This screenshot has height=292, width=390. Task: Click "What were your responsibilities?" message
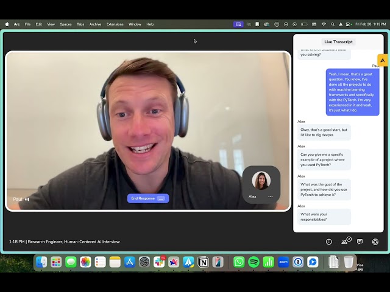tap(324, 217)
